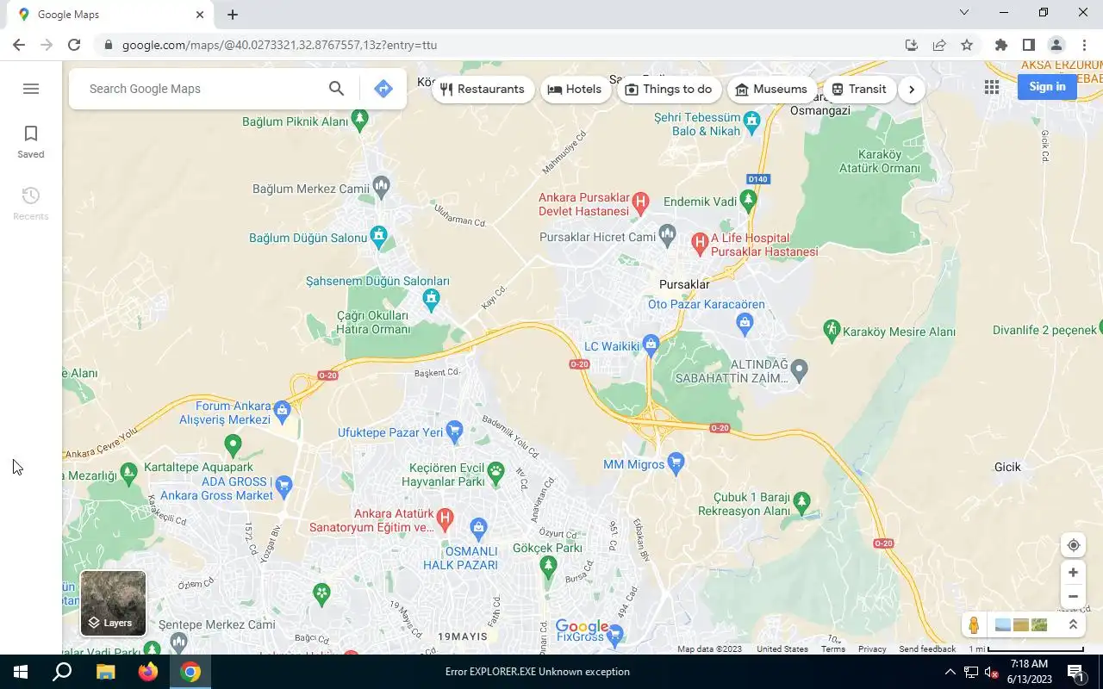Click the browser address bar URL
This screenshot has width=1103, height=689.
[x=279, y=45]
